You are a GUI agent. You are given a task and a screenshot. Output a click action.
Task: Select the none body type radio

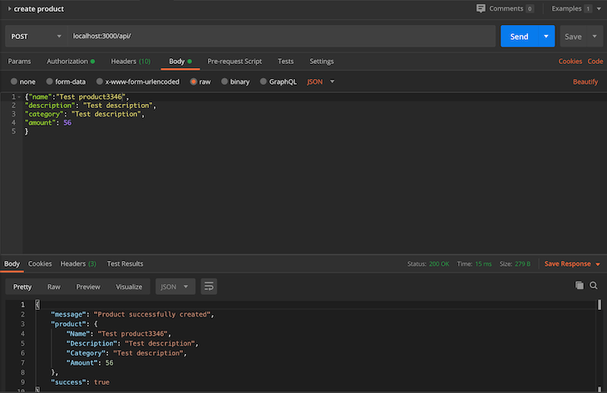click(x=14, y=81)
